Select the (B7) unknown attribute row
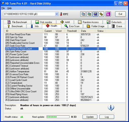Screen dimensions: 129x122 click(55, 57)
